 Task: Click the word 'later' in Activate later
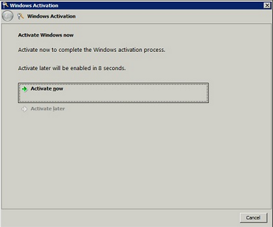coord(59,109)
